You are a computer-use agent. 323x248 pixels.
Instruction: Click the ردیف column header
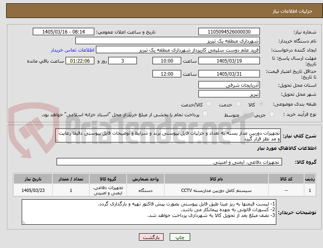pos(310,179)
